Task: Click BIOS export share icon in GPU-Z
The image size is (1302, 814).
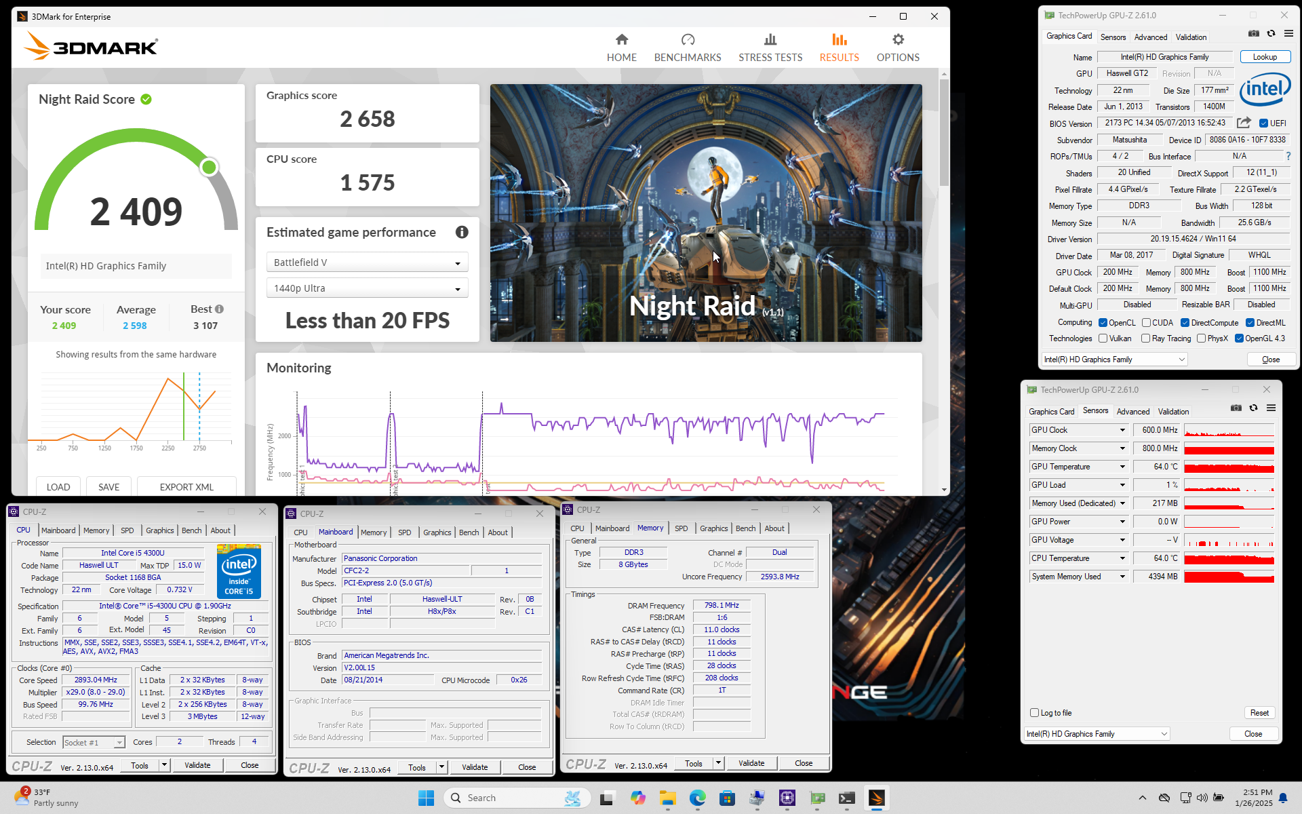Action: pyautogui.click(x=1244, y=123)
